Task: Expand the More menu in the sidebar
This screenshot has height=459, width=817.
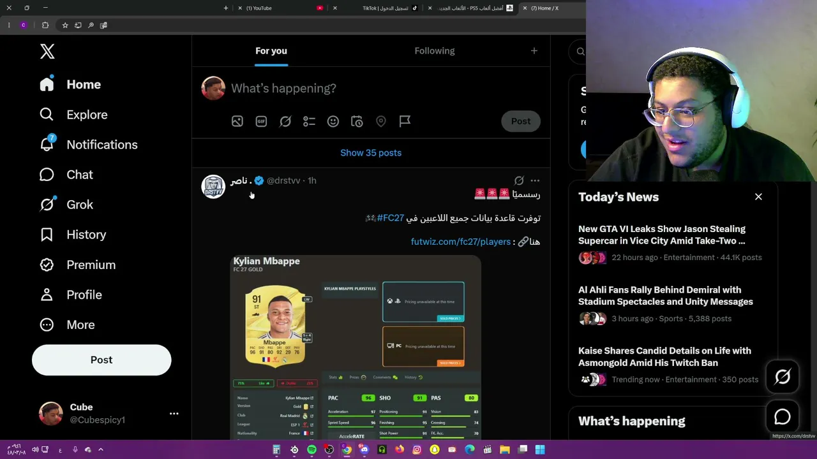Action: point(66,324)
